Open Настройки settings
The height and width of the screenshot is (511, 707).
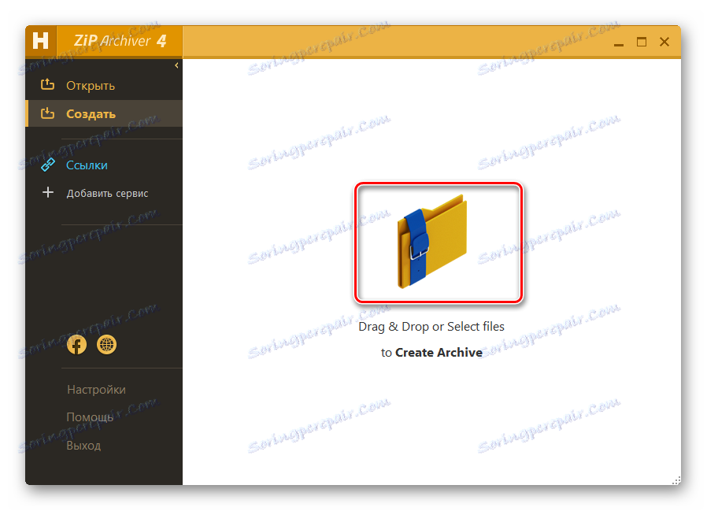click(x=96, y=390)
